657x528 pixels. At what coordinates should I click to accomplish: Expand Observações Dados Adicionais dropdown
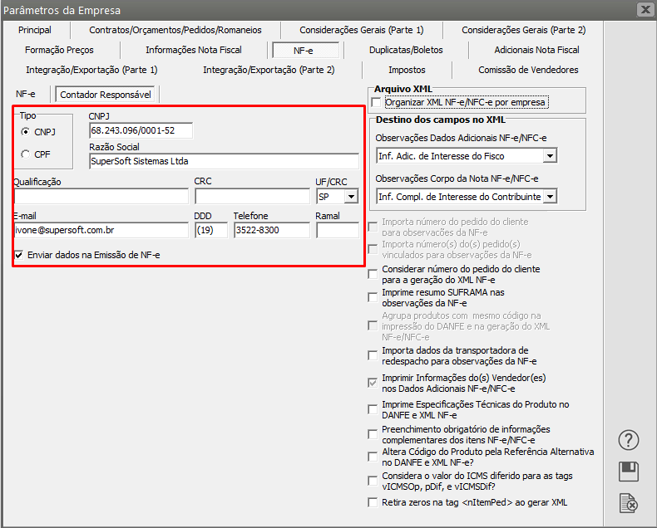(549, 155)
